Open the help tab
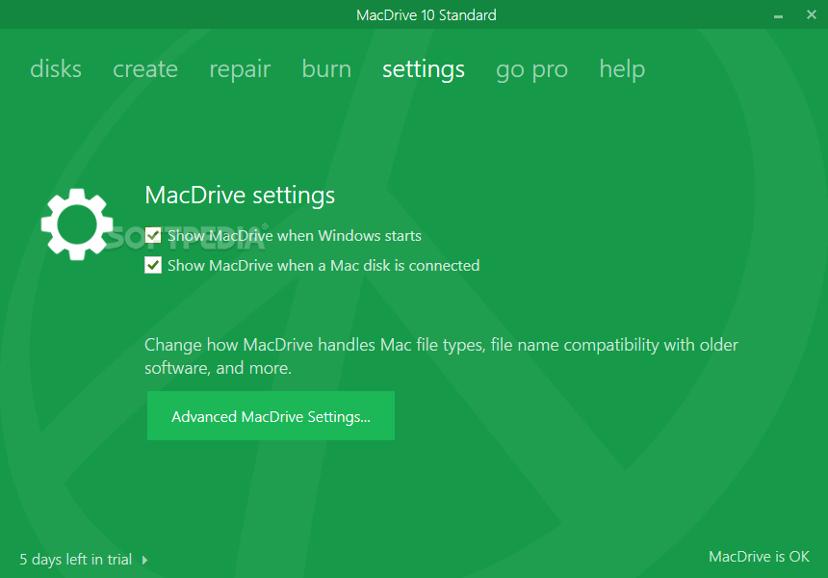 pyautogui.click(x=622, y=69)
